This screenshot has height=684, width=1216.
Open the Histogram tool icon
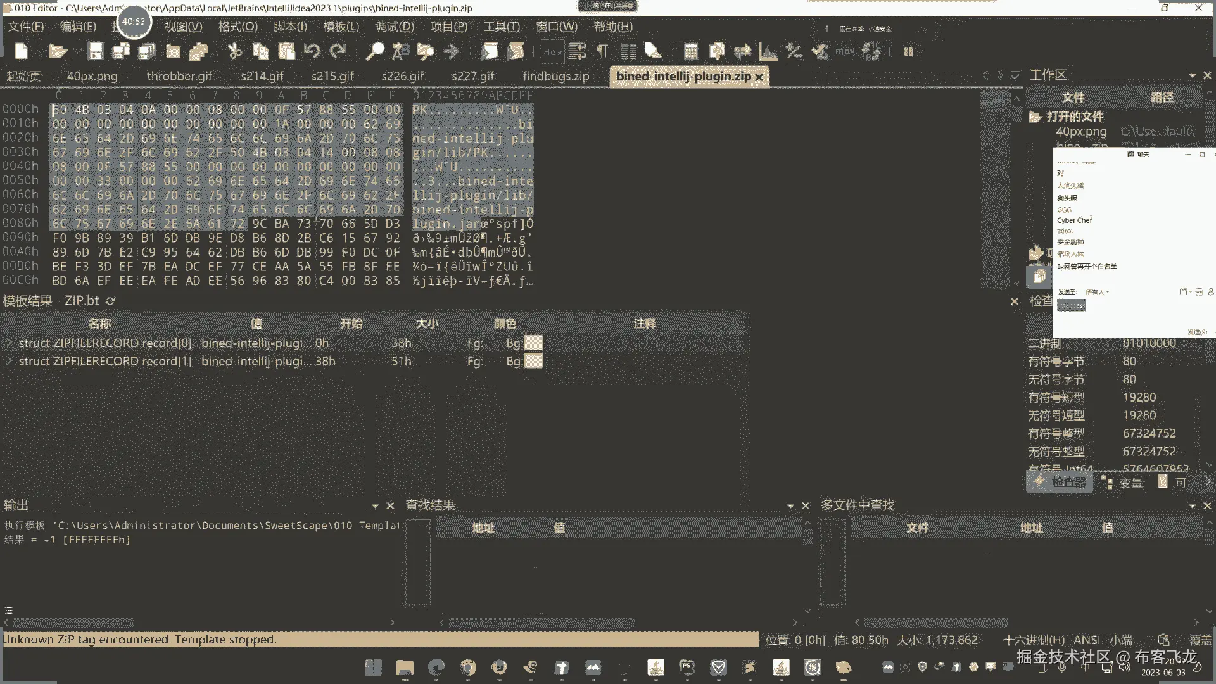[768, 51]
